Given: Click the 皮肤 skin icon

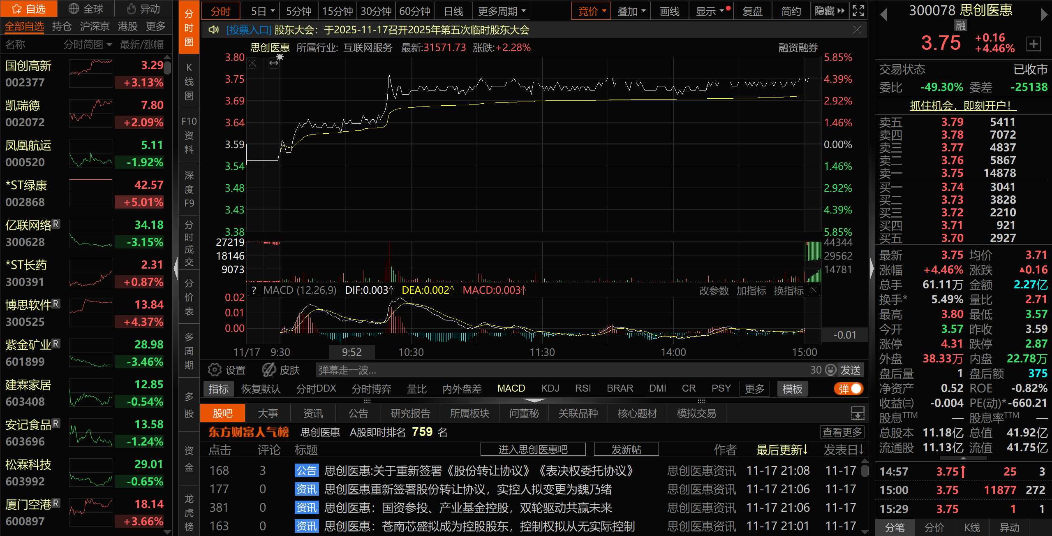Looking at the screenshot, I should click(269, 370).
